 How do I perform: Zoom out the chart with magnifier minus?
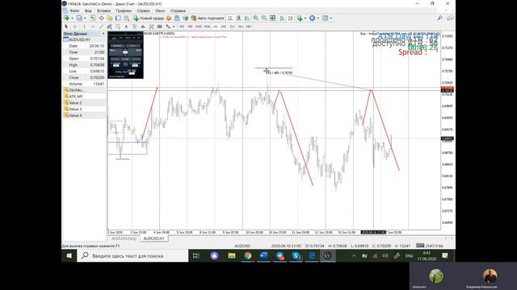(264, 18)
